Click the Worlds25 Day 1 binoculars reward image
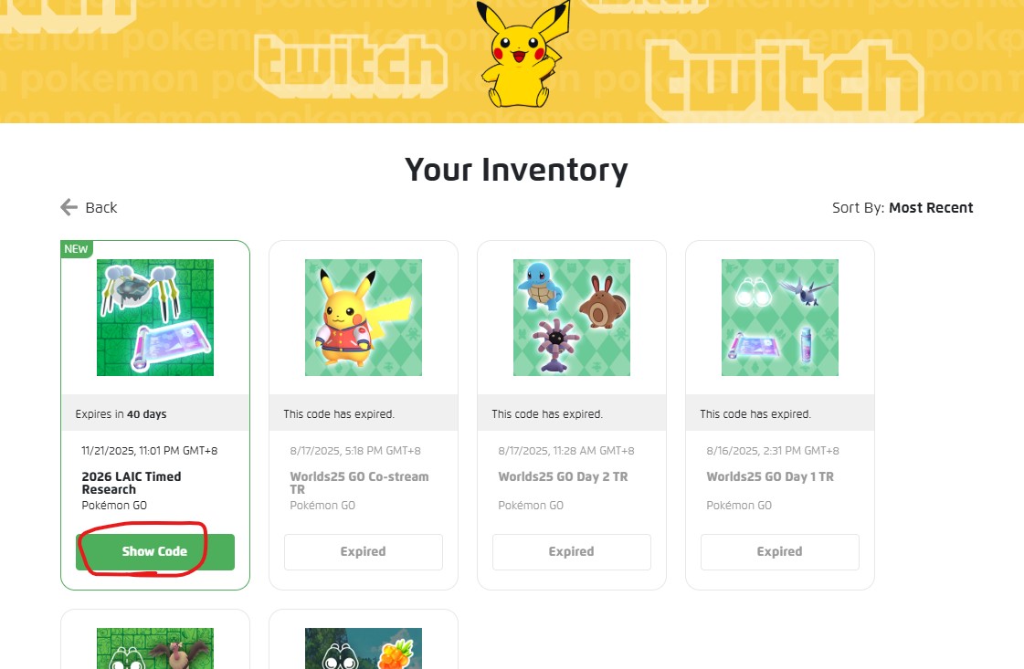This screenshot has height=669, width=1024. pos(780,318)
